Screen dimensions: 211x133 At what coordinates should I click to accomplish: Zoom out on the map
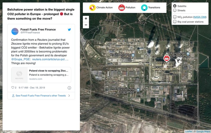click(x=86, y=25)
